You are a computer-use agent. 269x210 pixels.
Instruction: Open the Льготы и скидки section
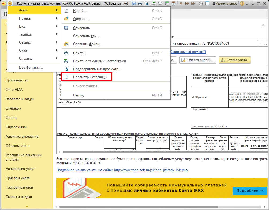[19, 197]
